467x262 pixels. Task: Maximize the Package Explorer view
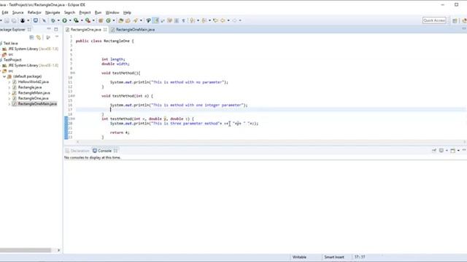pyautogui.click(x=56, y=29)
